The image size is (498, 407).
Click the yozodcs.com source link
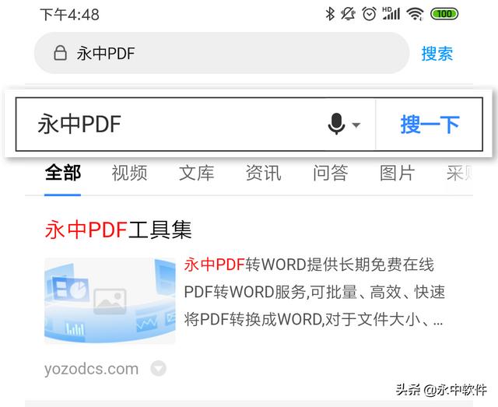pyautogui.click(x=91, y=368)
